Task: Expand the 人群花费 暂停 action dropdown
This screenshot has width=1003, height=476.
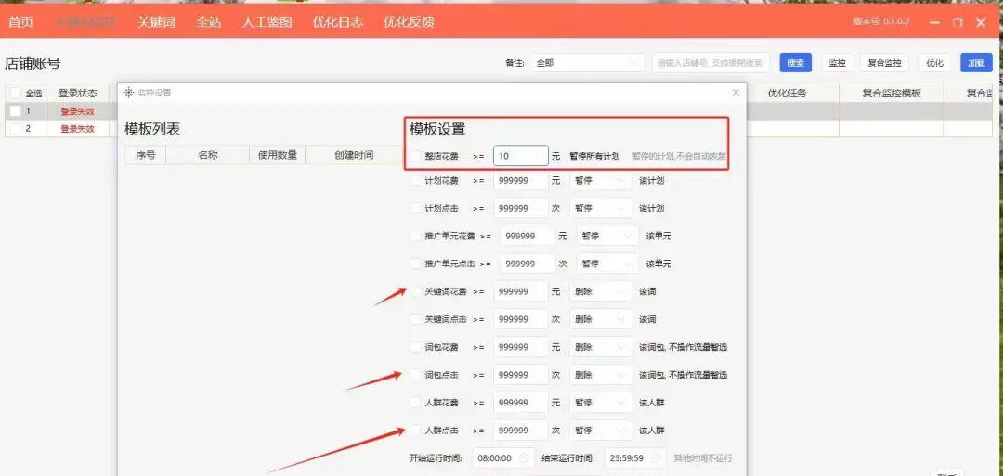Action: (x=600, y=403)
